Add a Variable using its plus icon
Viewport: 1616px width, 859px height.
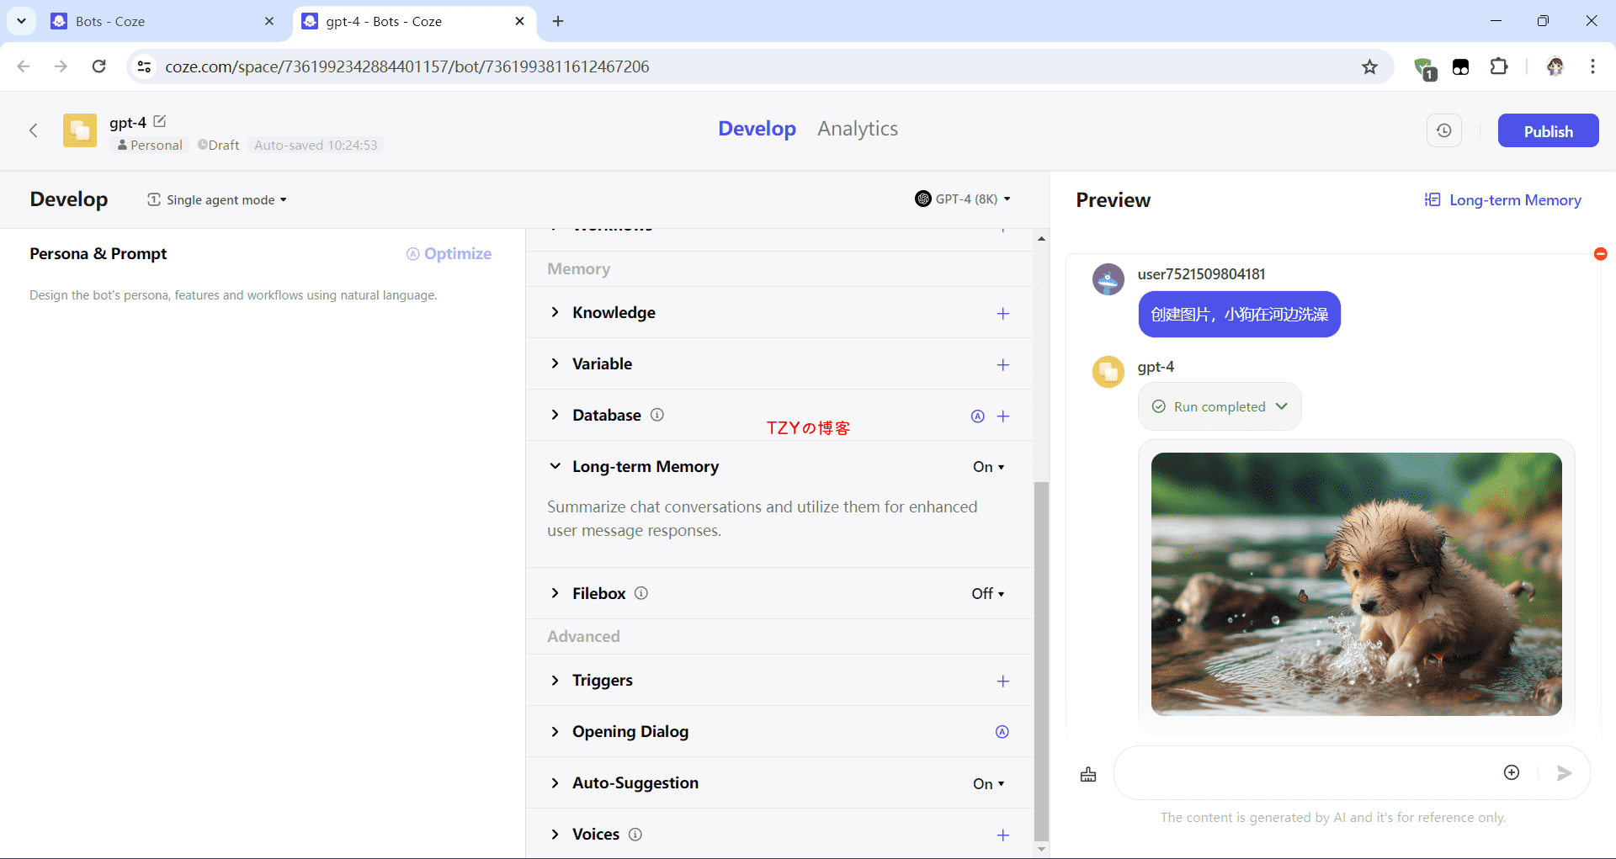click(x=1002, y=365)
